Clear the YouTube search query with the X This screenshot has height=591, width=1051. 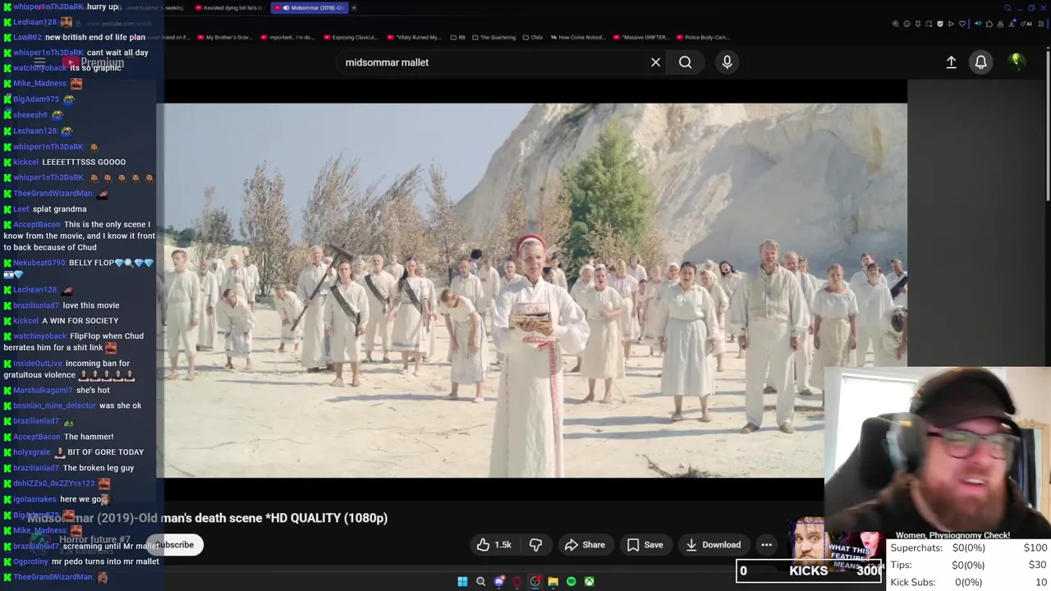click(655, 62)
